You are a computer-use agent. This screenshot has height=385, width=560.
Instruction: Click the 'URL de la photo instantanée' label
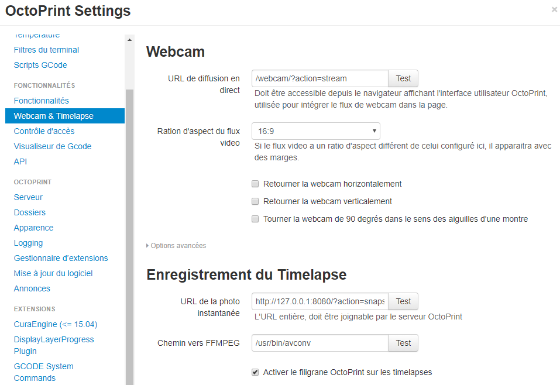pyautogui.click(x=210, y=307)
